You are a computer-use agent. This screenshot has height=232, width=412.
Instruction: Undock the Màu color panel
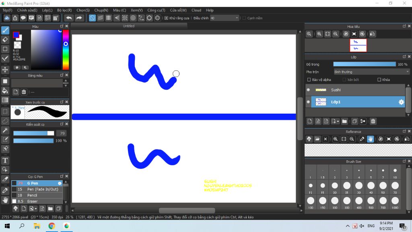click(x=62, y=26)
